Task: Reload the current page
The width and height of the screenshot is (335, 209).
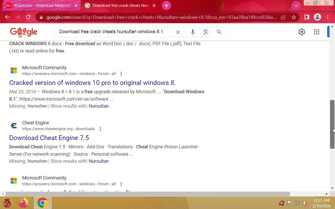Action: 28,17
